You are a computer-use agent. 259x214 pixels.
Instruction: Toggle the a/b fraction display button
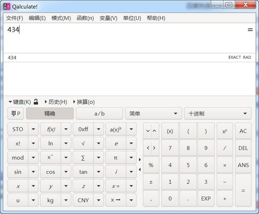99,114
